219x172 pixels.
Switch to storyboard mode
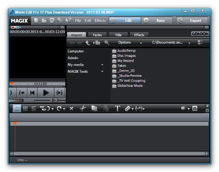tap(16, 108)
